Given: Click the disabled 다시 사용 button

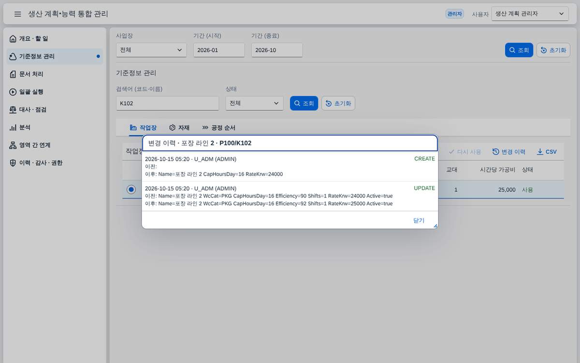Looking at the screenshot, I should coord(464,152).
